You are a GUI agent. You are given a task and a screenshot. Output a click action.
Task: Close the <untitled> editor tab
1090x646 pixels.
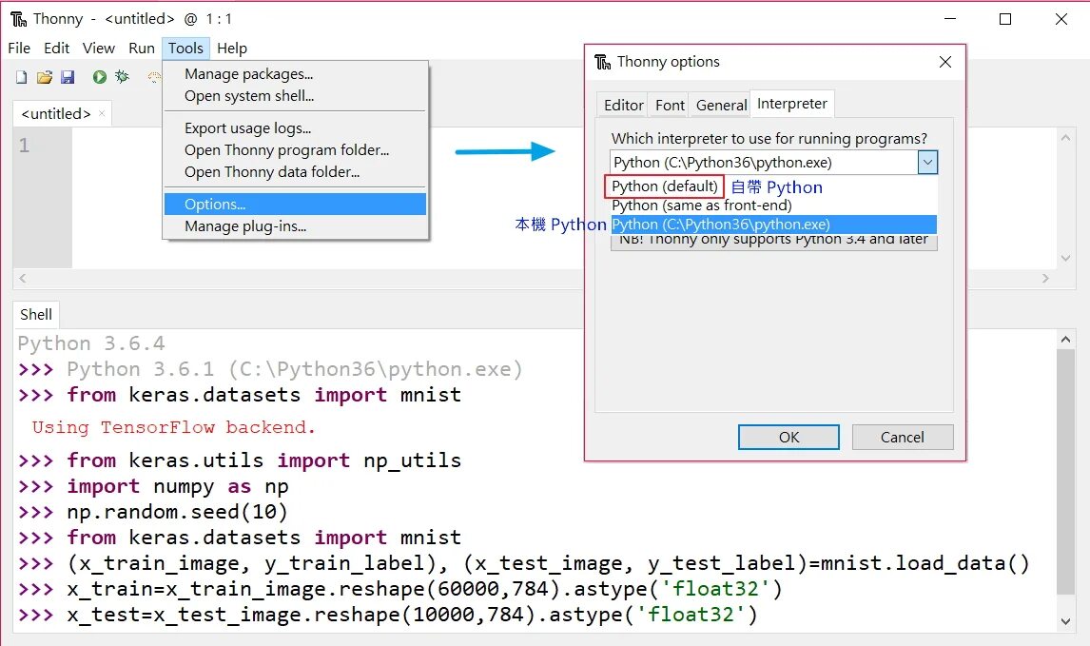(102, 113)
